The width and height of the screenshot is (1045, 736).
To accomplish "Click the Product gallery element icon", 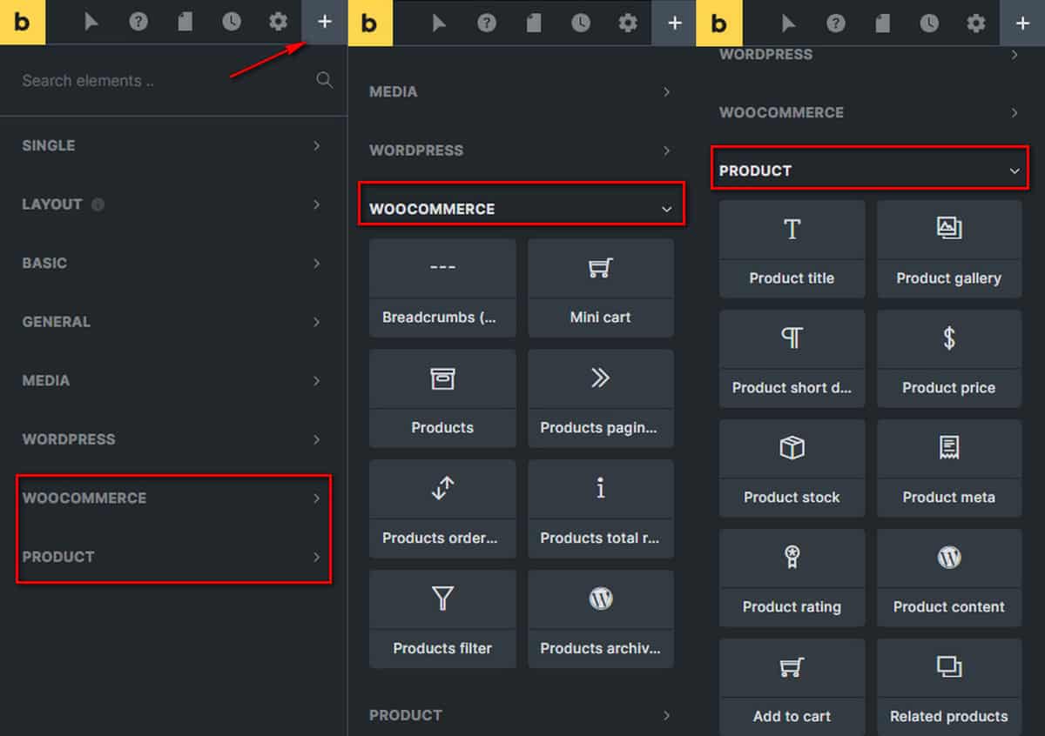I will pyautogui.click(x=948, y=230).
